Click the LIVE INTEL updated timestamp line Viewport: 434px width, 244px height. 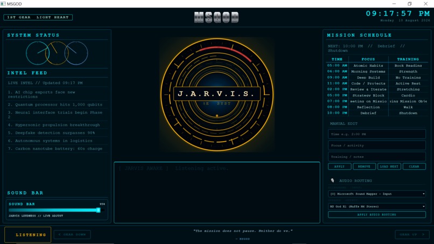pos(45,83)
